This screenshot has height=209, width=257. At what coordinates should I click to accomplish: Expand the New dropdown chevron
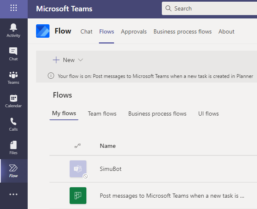pos(80,60)
